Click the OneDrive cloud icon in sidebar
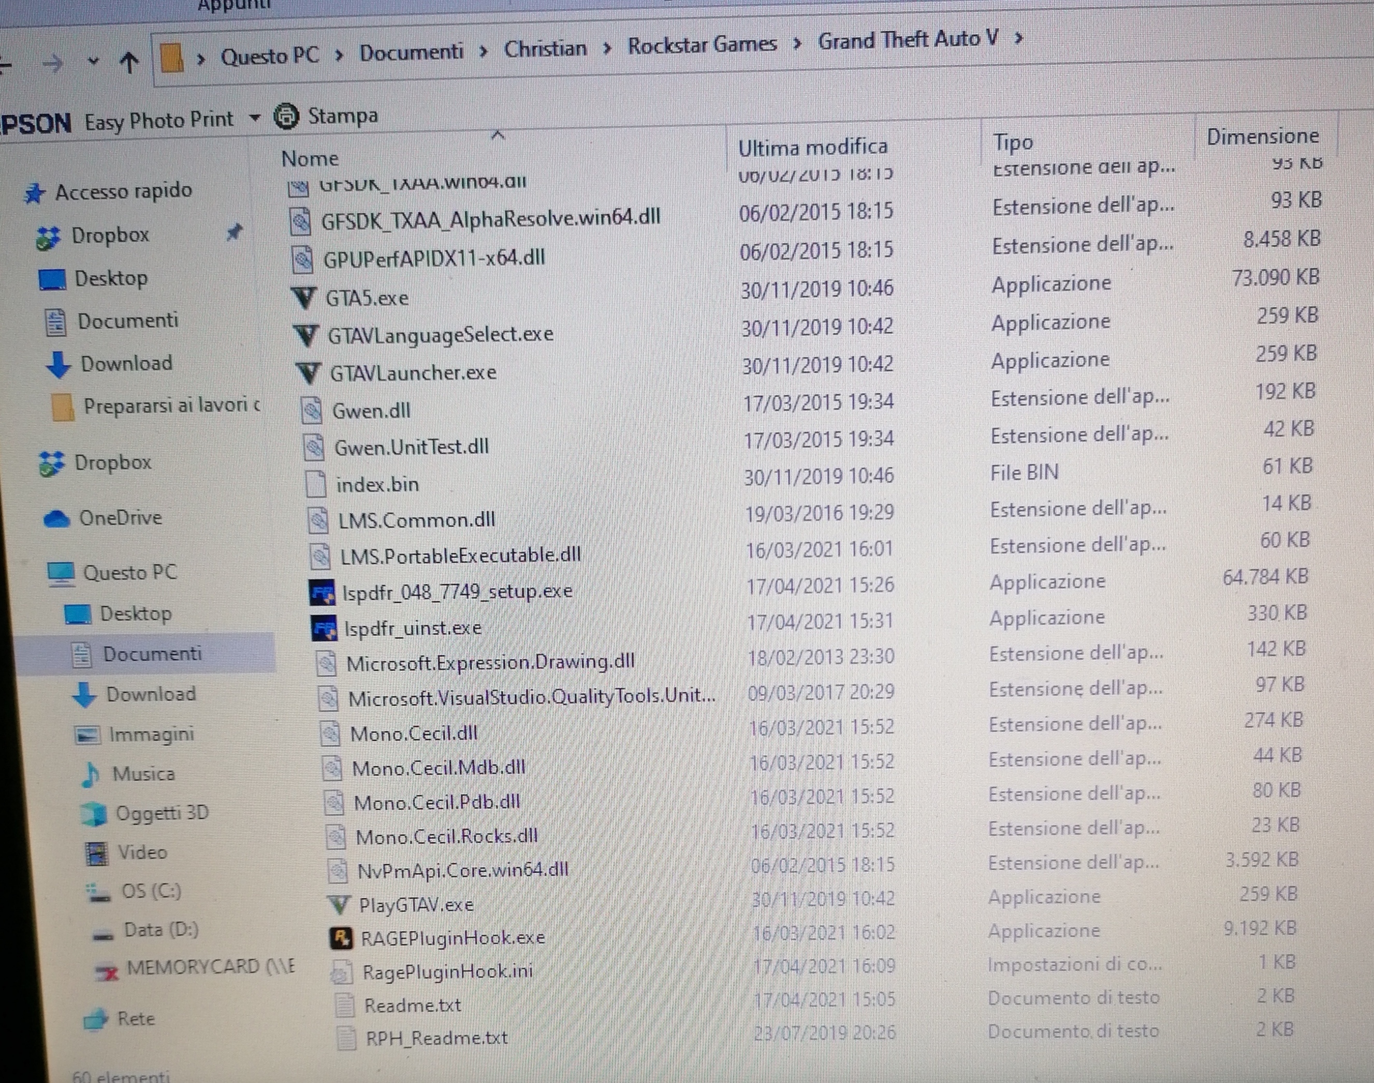This screenshot has height=1083, width=1374. click(56, 518)
